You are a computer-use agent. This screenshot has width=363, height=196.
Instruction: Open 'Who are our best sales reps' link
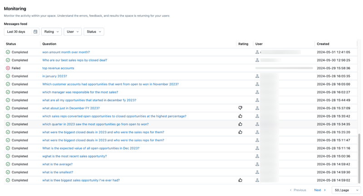click(74, 60)
